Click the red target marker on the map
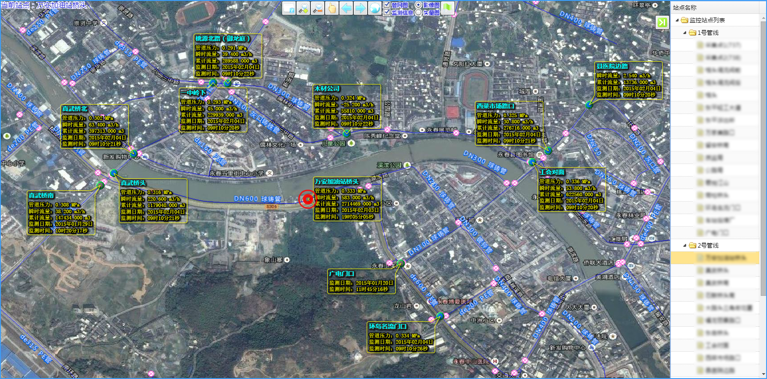This screenshot has width=767, height=379. (x=307, y=199)
